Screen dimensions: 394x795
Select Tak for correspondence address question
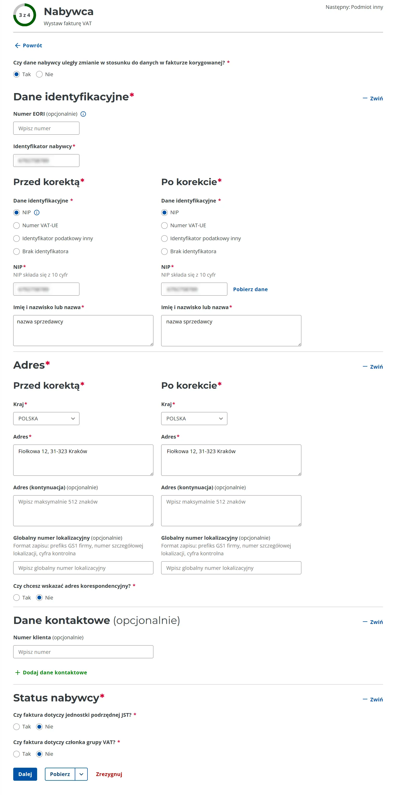(17, 597)
